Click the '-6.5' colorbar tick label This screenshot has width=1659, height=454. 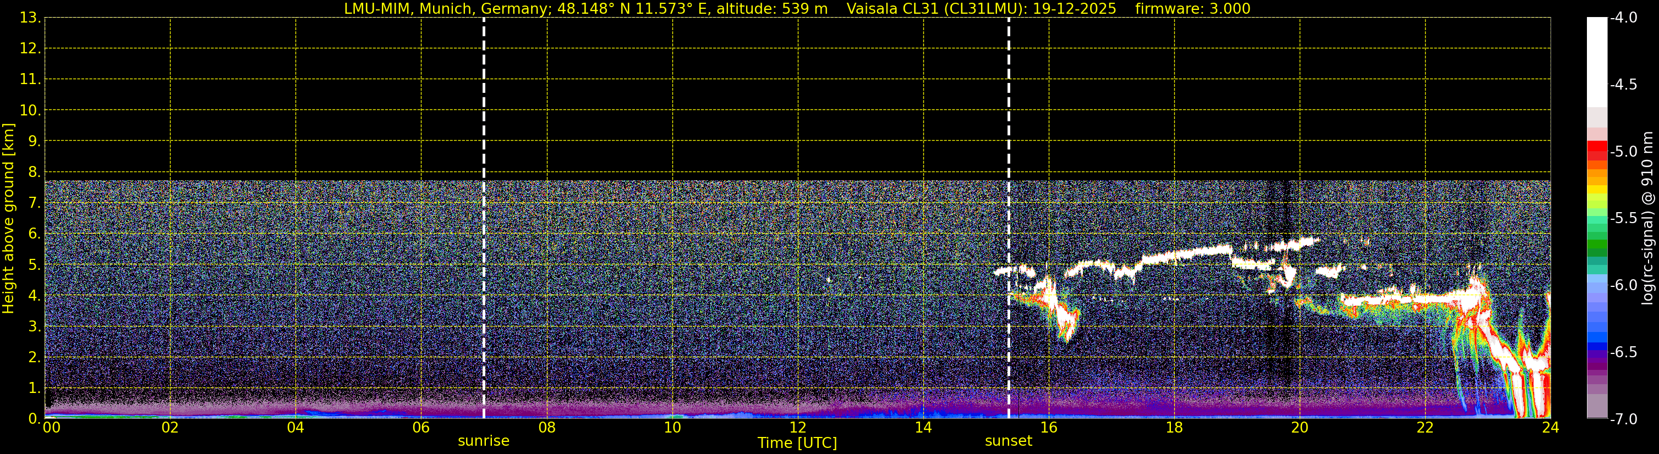pyautogui.click(x=1623, y=352)
